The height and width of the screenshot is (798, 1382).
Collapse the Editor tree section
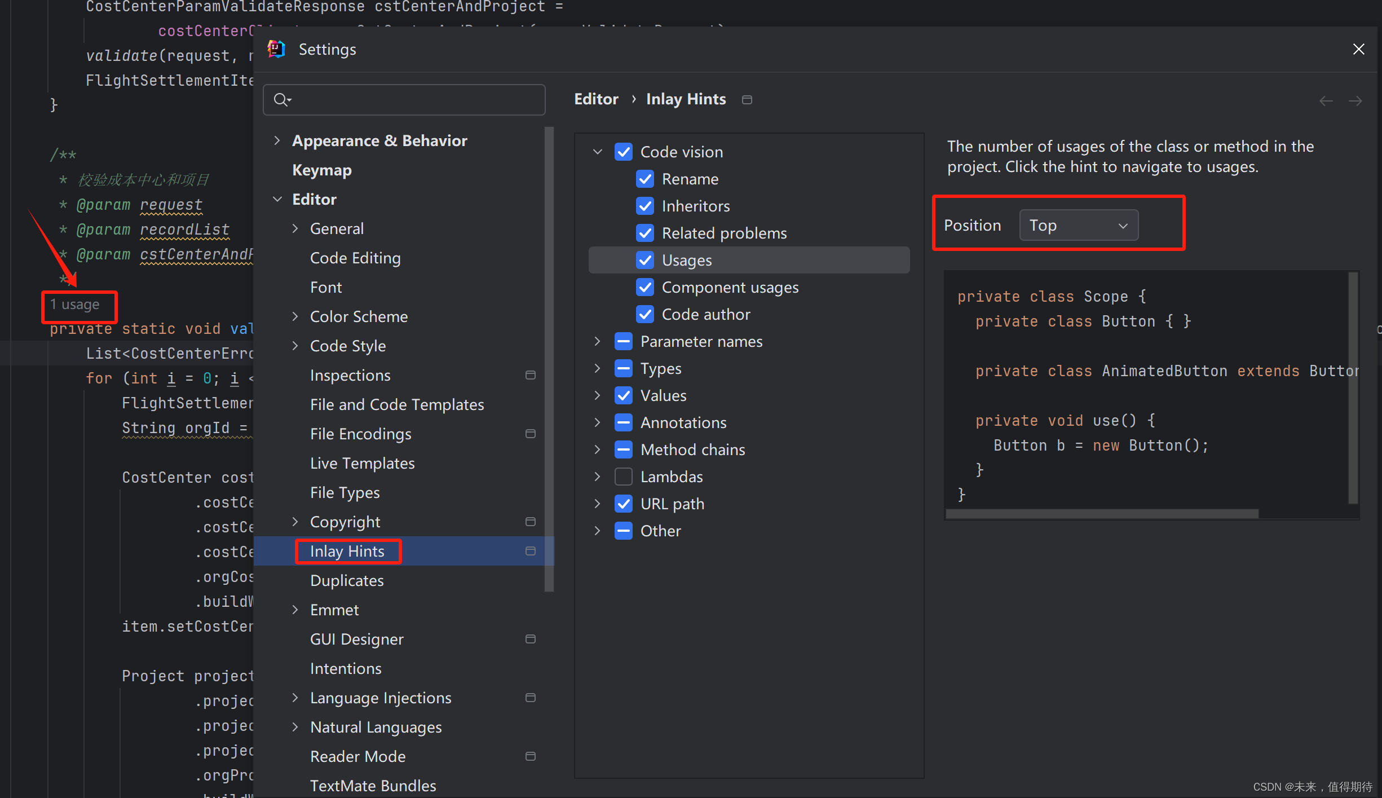(277, 199)
